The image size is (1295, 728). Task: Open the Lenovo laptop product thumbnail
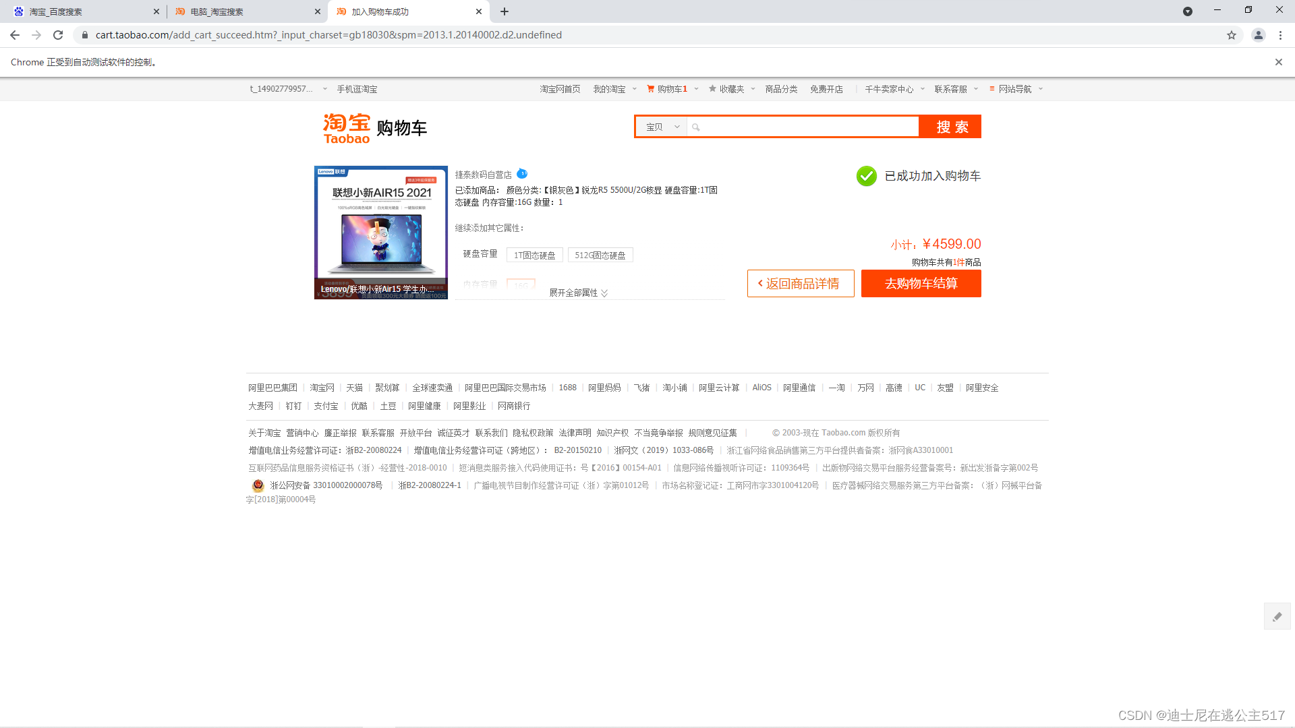381,233
